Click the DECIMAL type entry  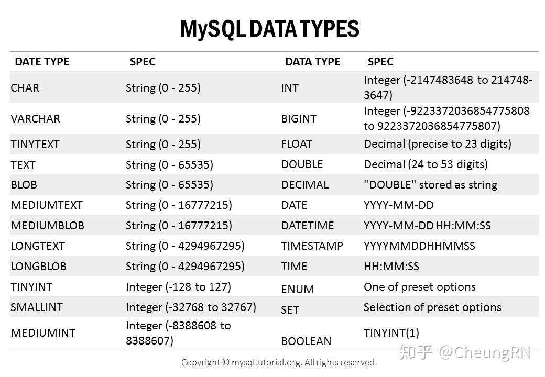pyautogui.click(x=305, y=185)
